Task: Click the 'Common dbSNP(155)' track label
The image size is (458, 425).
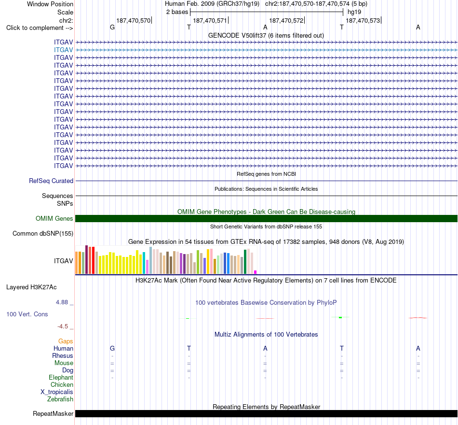Action: (x=43, y=234)
